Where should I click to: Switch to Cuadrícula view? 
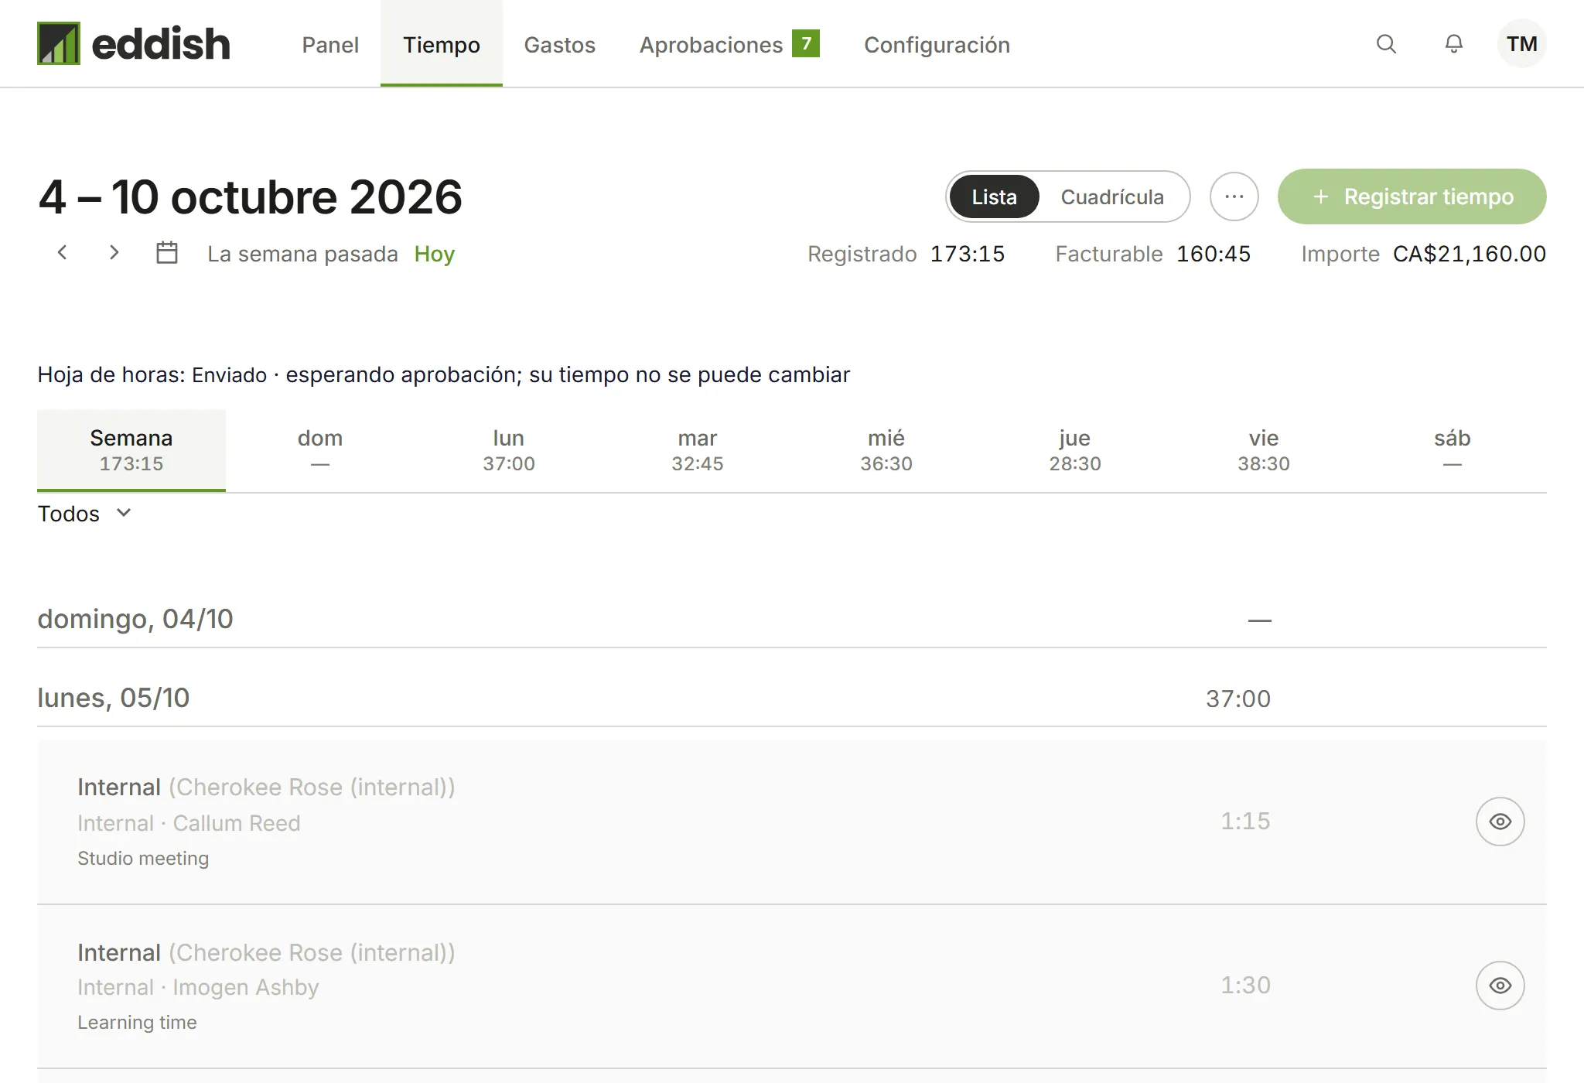[x=1112, y=196]
